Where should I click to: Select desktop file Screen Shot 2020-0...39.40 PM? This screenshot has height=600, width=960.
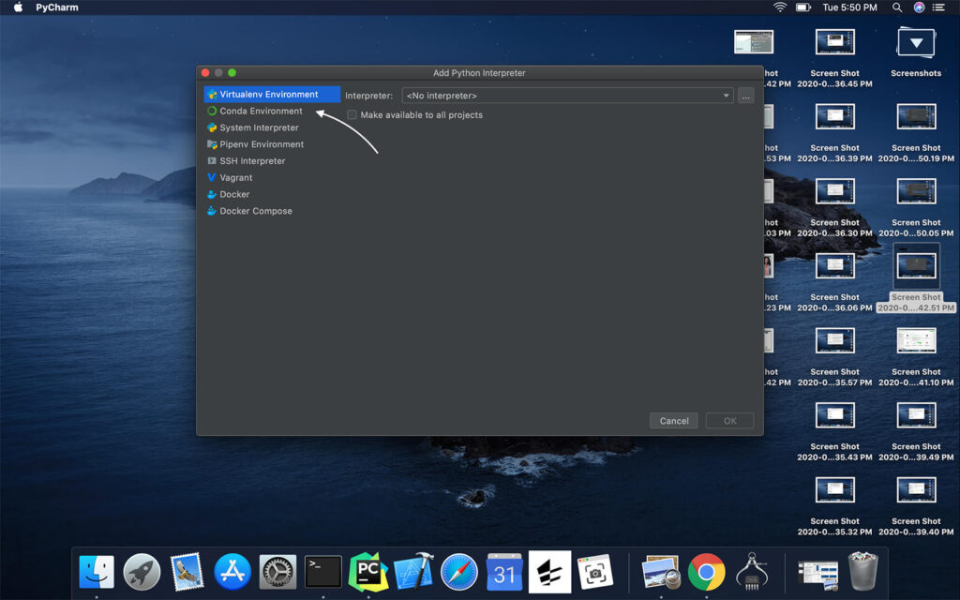(916, 491)
